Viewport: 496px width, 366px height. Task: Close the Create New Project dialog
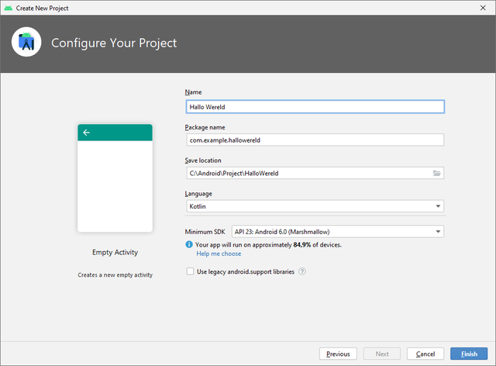[483, 8]
